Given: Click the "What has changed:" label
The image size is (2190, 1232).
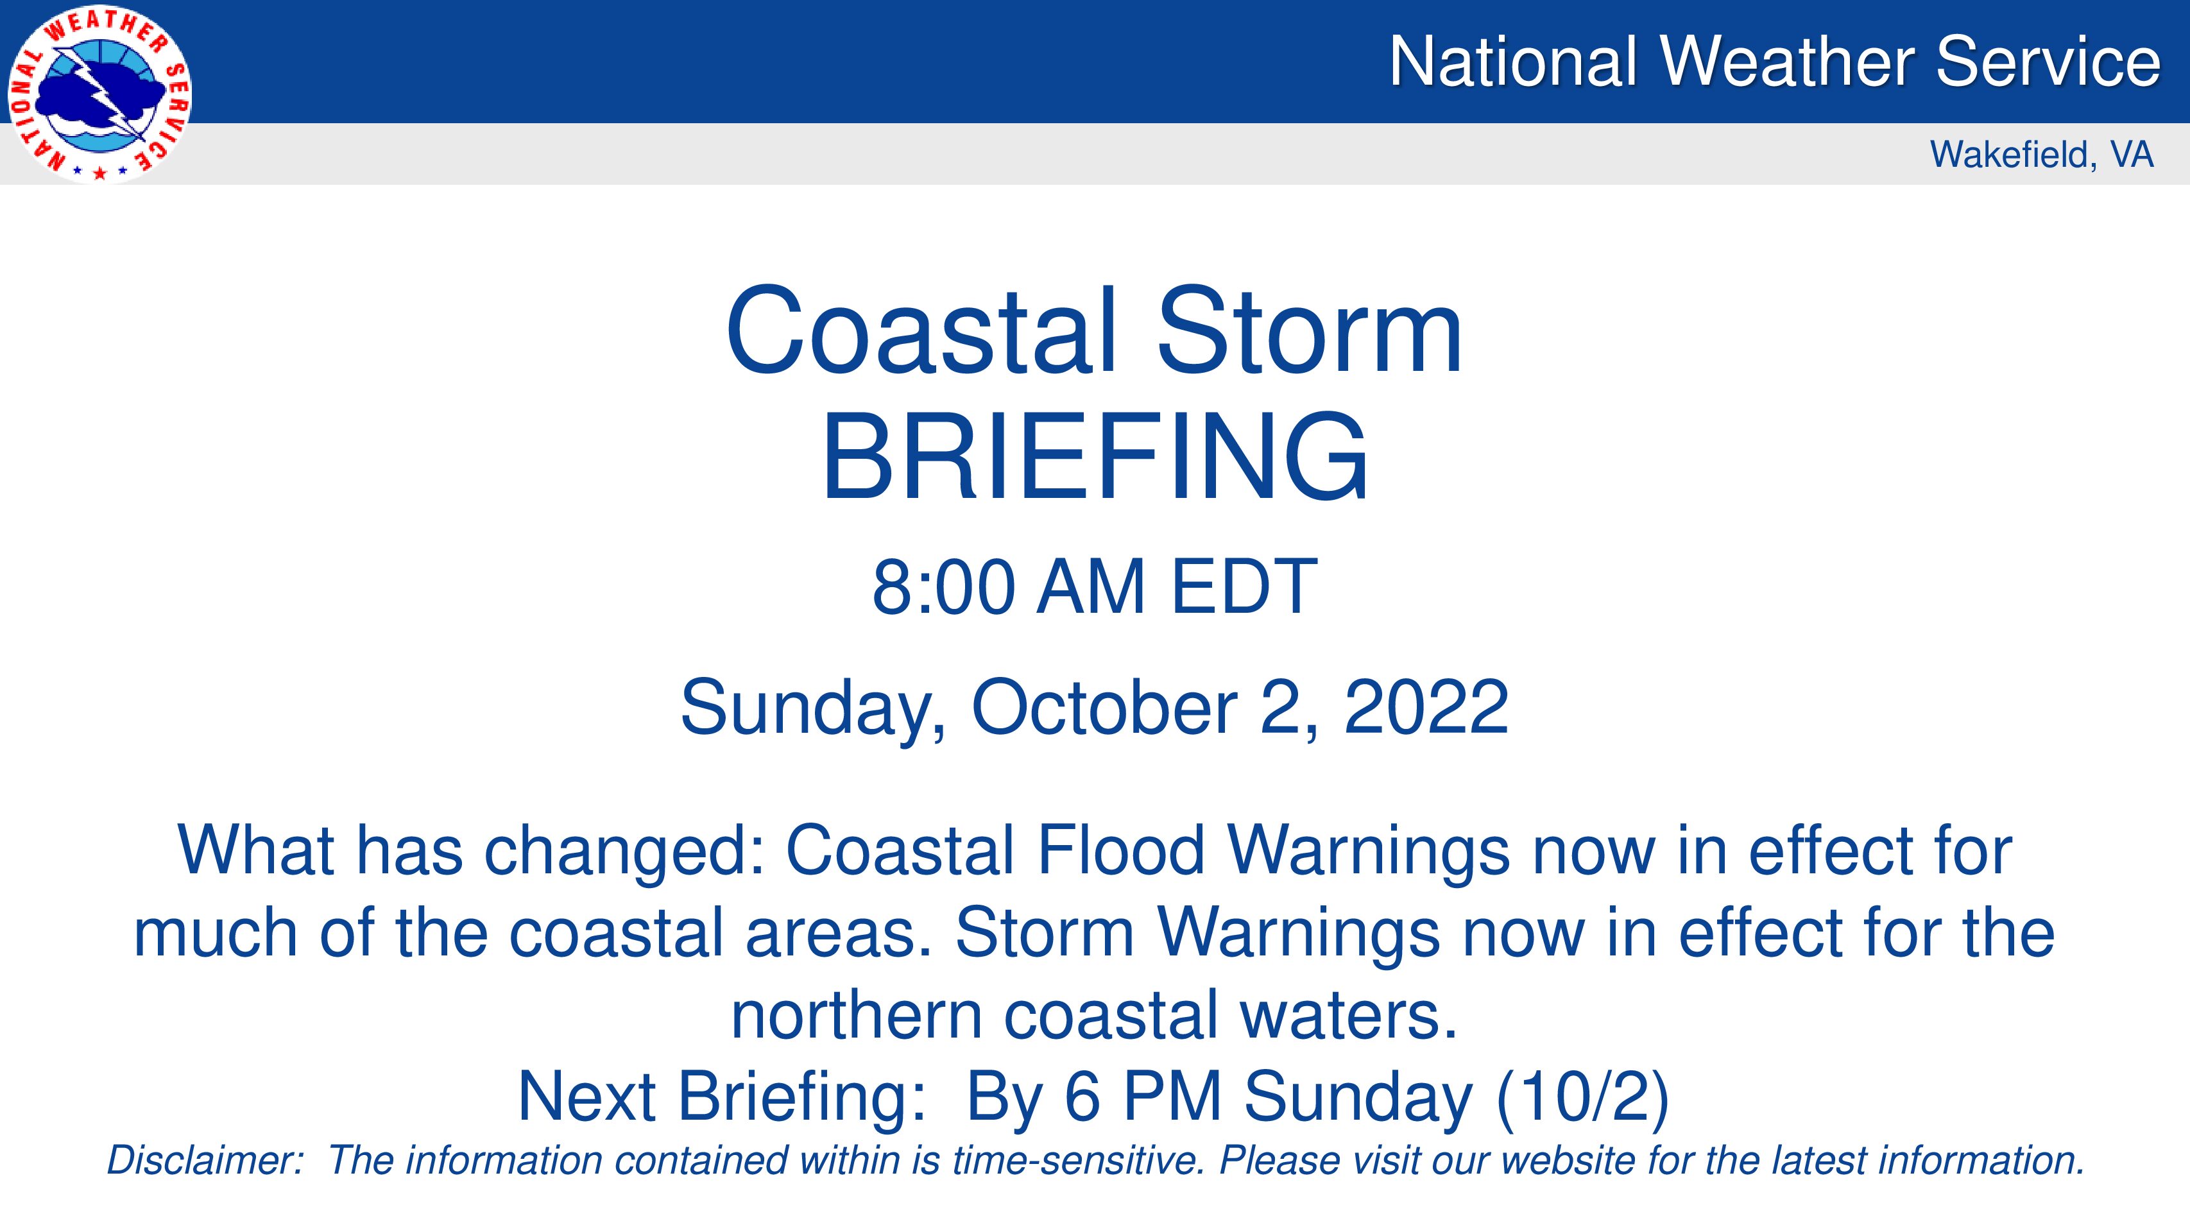Looking at the screenshot, I should (x=470, y=850).
